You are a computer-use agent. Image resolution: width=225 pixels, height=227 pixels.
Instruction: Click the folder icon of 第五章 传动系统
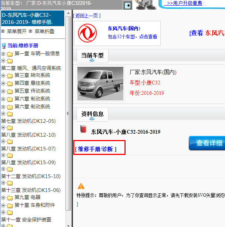pos(10,91)
